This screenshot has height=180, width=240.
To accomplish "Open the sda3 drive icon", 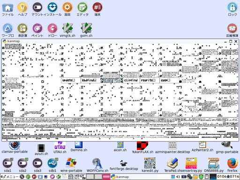I will [37, 163].
